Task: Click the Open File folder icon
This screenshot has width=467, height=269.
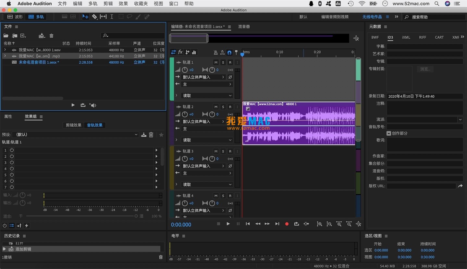Action: click(x=6, y=36)
